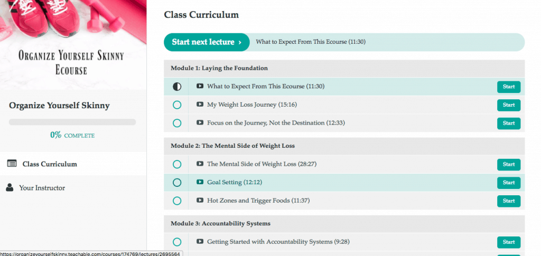
Task: Toggle completion circle for The Mental Side lecture
Action: [177, 164]
